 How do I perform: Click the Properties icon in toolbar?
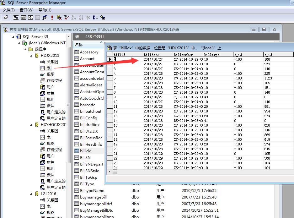(6, 18)
